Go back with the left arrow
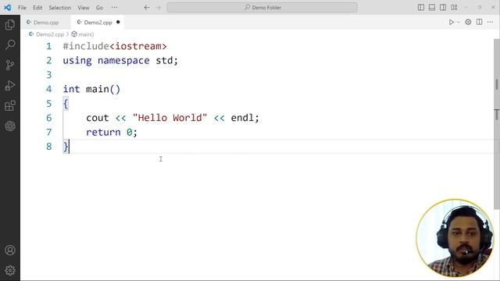 click(147, 7)
